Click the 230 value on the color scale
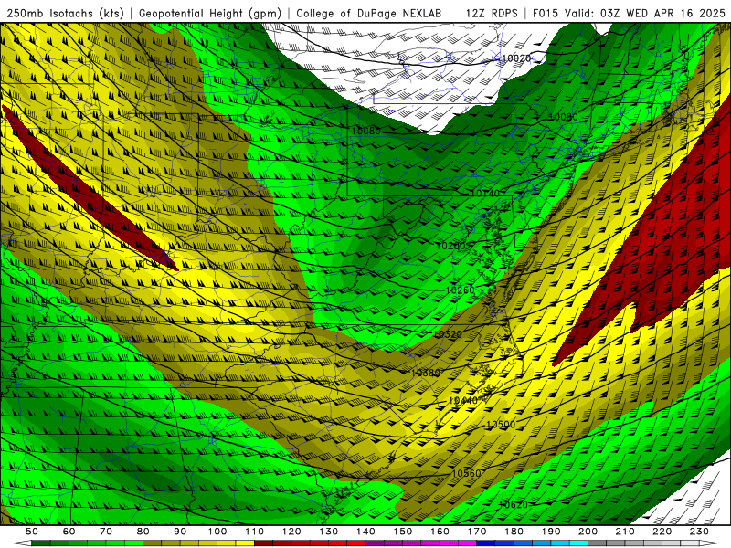 [700, 532]
